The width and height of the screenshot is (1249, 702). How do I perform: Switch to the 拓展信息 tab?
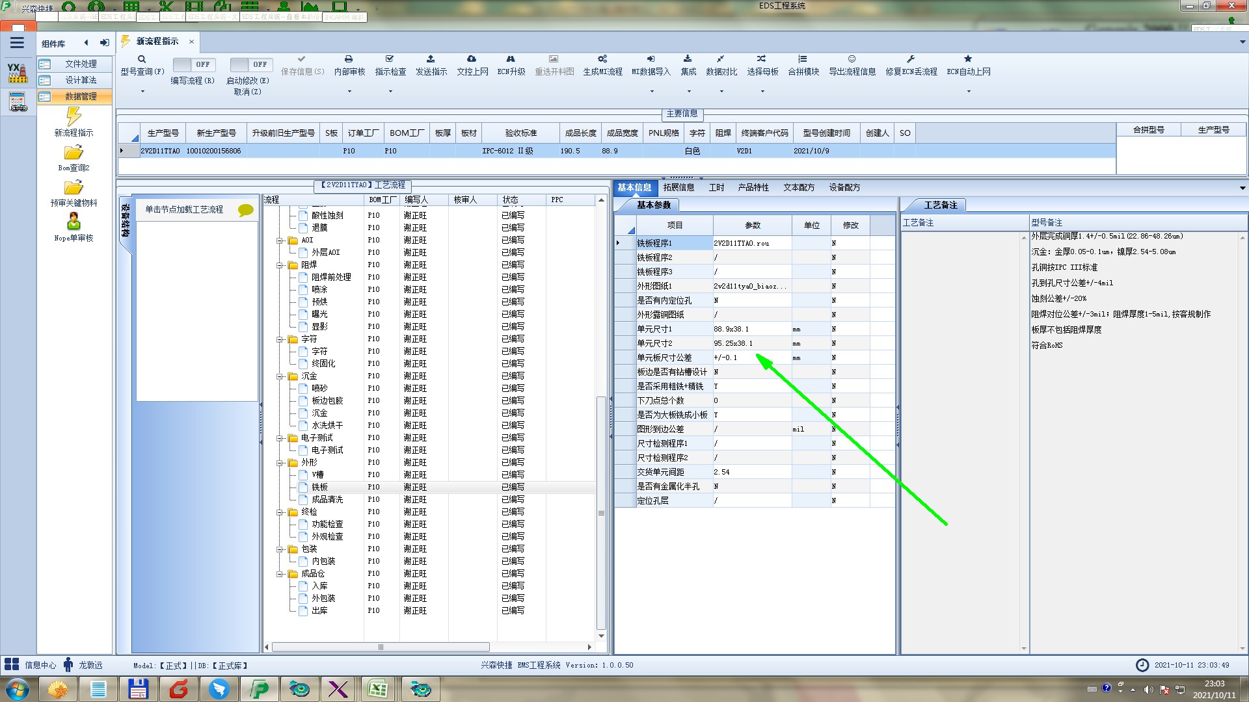678,188
